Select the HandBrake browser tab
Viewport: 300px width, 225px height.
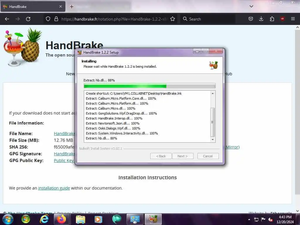point(33,6)
